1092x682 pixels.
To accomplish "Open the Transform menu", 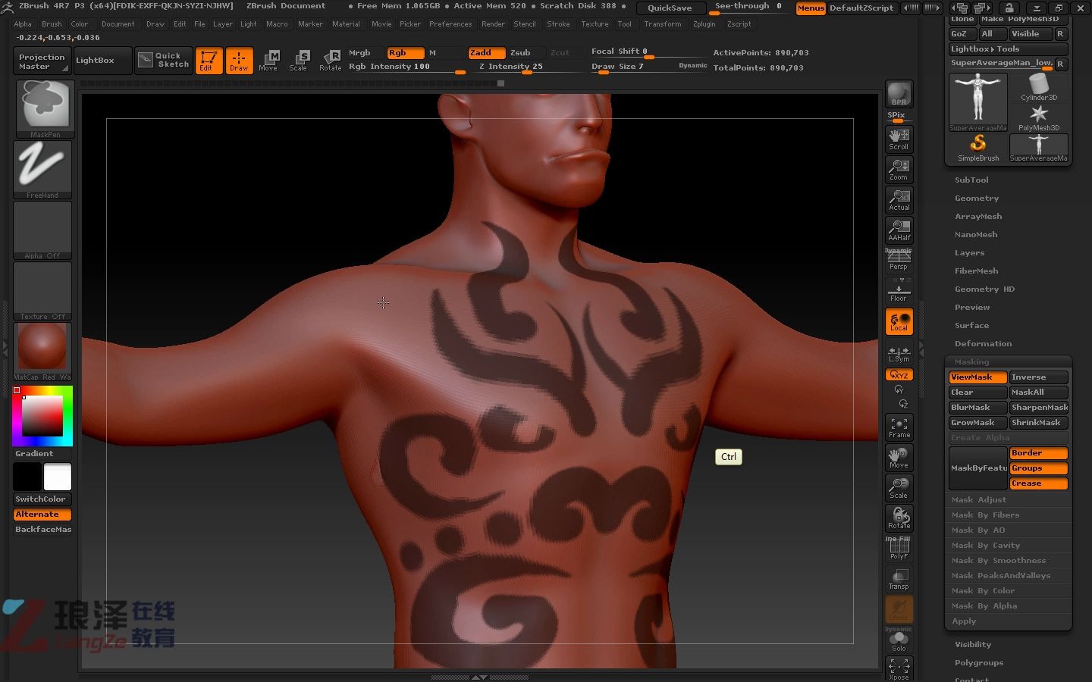I will 662,24.
